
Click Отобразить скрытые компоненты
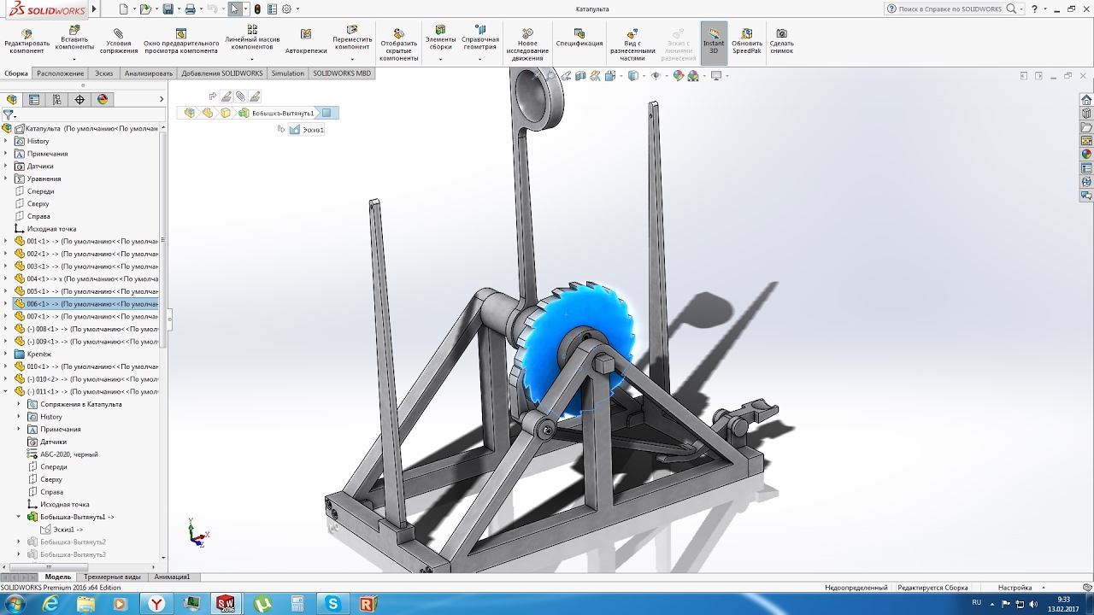coord(399,45)
